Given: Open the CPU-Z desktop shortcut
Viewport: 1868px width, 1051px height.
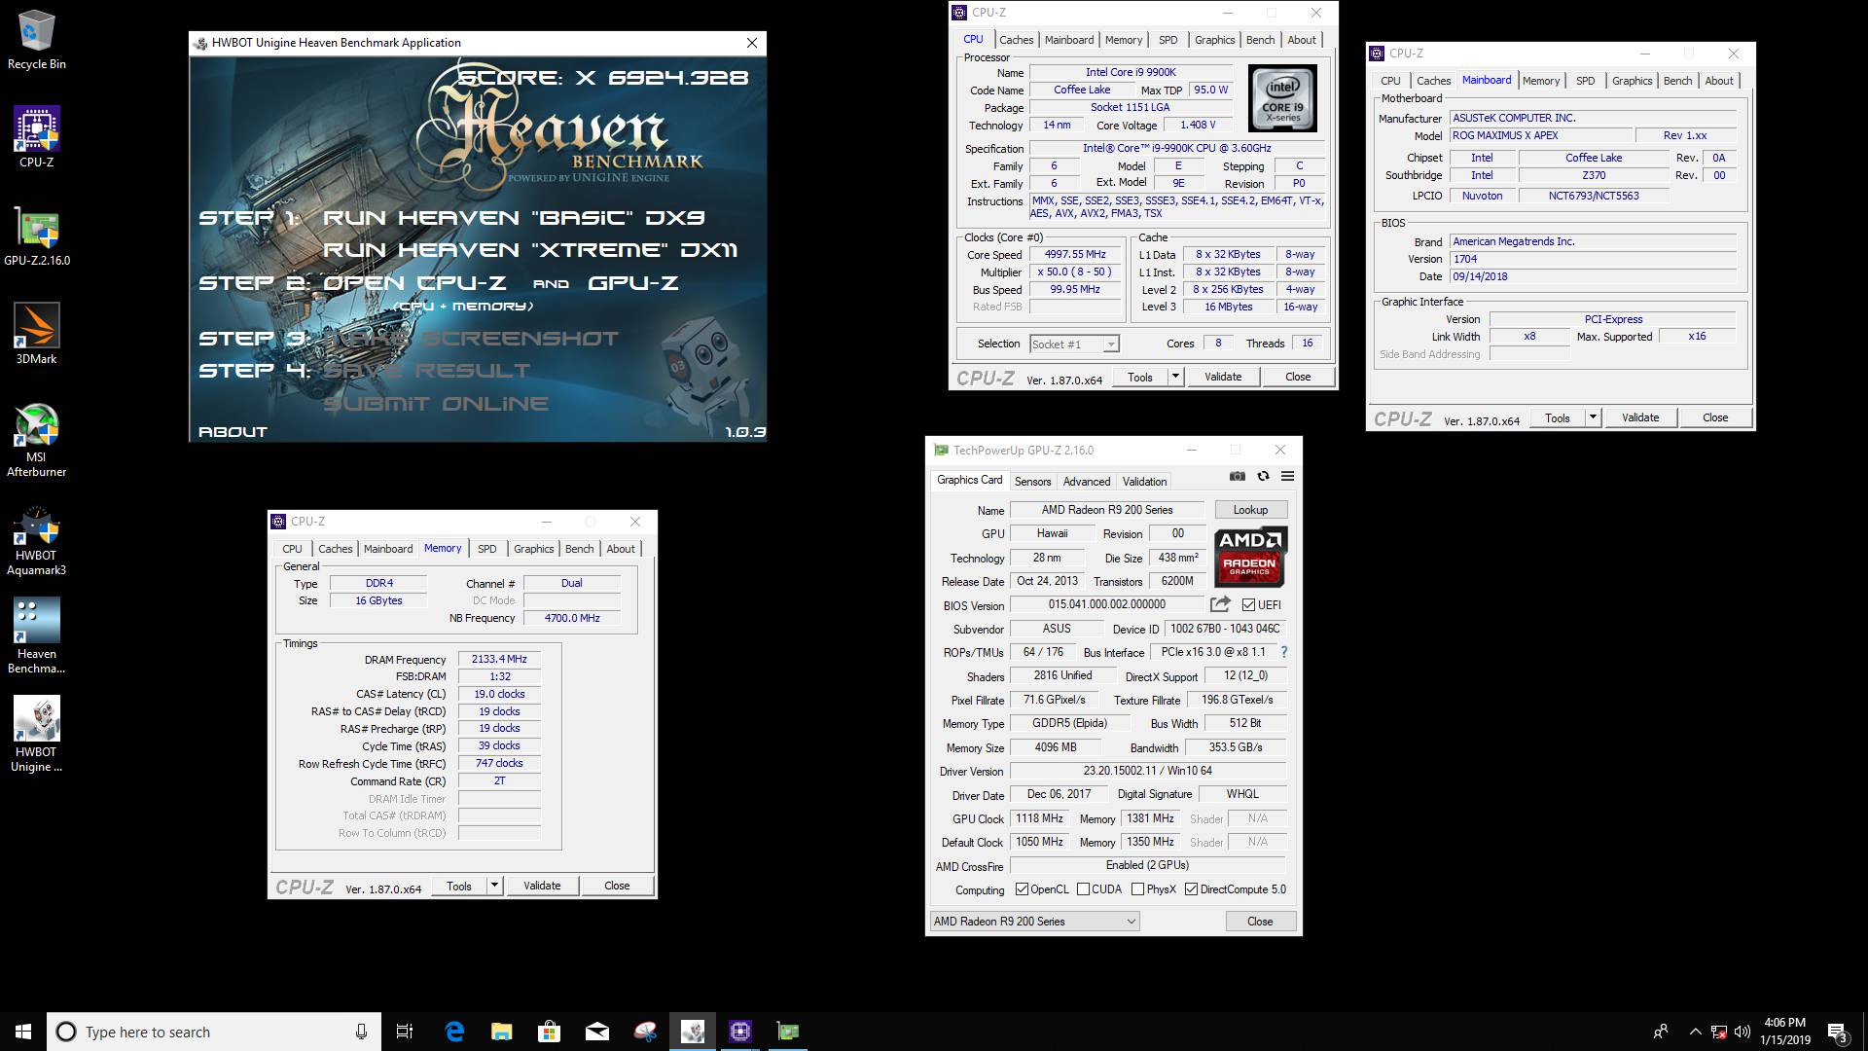Looking at the screenshot, I should click(36, 137).
